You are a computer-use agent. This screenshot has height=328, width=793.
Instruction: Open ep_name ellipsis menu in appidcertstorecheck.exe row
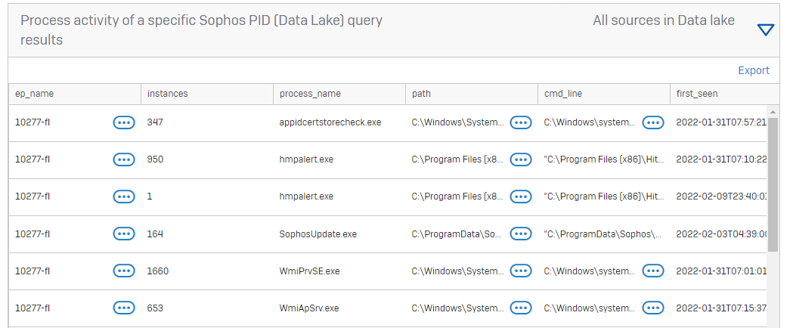click(x=124, y=122)
